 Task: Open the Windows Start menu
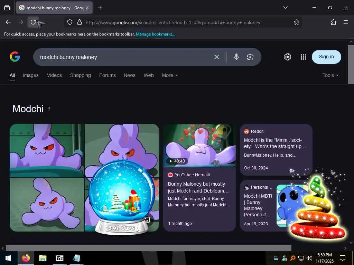(x=8, y=258)
